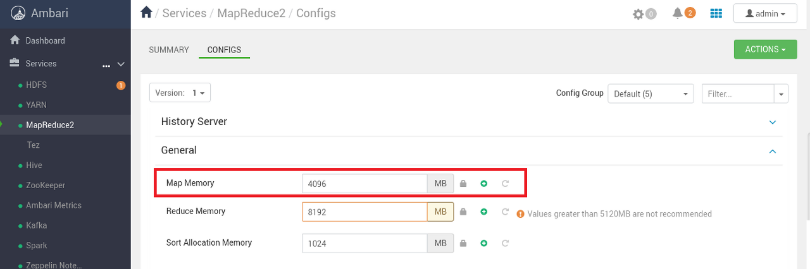This screenshot has width=810, height=269.
Task: Click MapReduce2 breadcrumb link
Action: click(x=251, y=13)
